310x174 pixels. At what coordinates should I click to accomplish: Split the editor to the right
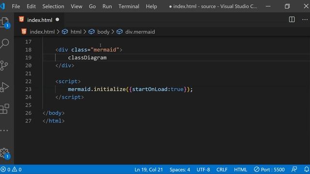[x=292, y=19]
